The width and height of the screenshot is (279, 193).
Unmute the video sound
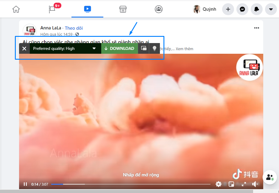(255, 184)
